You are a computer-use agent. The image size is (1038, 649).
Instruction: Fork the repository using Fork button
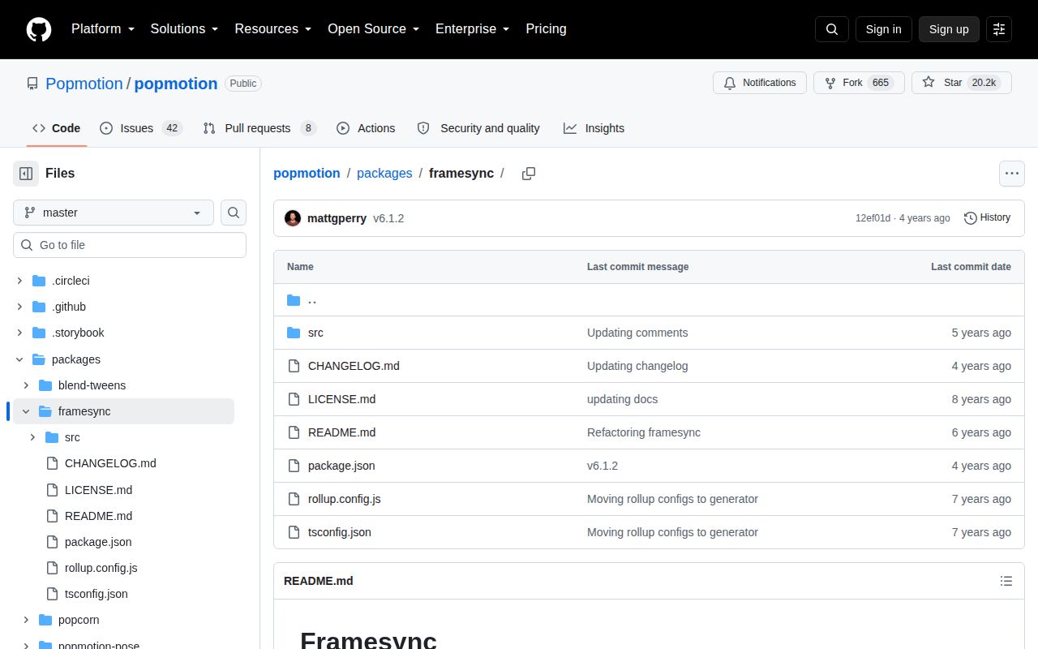[859, 83]
